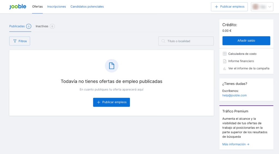The image size is (279, 154).
Task: Click Publicar empleos in the header
Action: point(229,7)
